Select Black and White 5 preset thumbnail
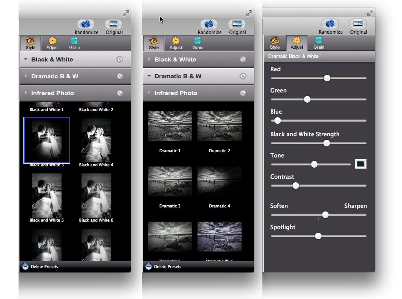This screenshot has height=299, width=402. 47,195
